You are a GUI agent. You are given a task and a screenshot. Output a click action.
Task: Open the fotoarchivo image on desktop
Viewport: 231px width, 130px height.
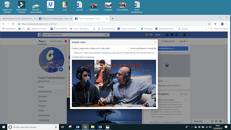94,7
